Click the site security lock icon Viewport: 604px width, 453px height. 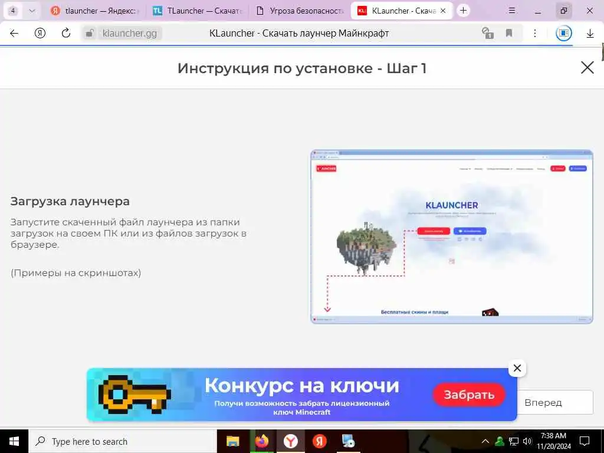pyautogui.click(x=90, y=34)
